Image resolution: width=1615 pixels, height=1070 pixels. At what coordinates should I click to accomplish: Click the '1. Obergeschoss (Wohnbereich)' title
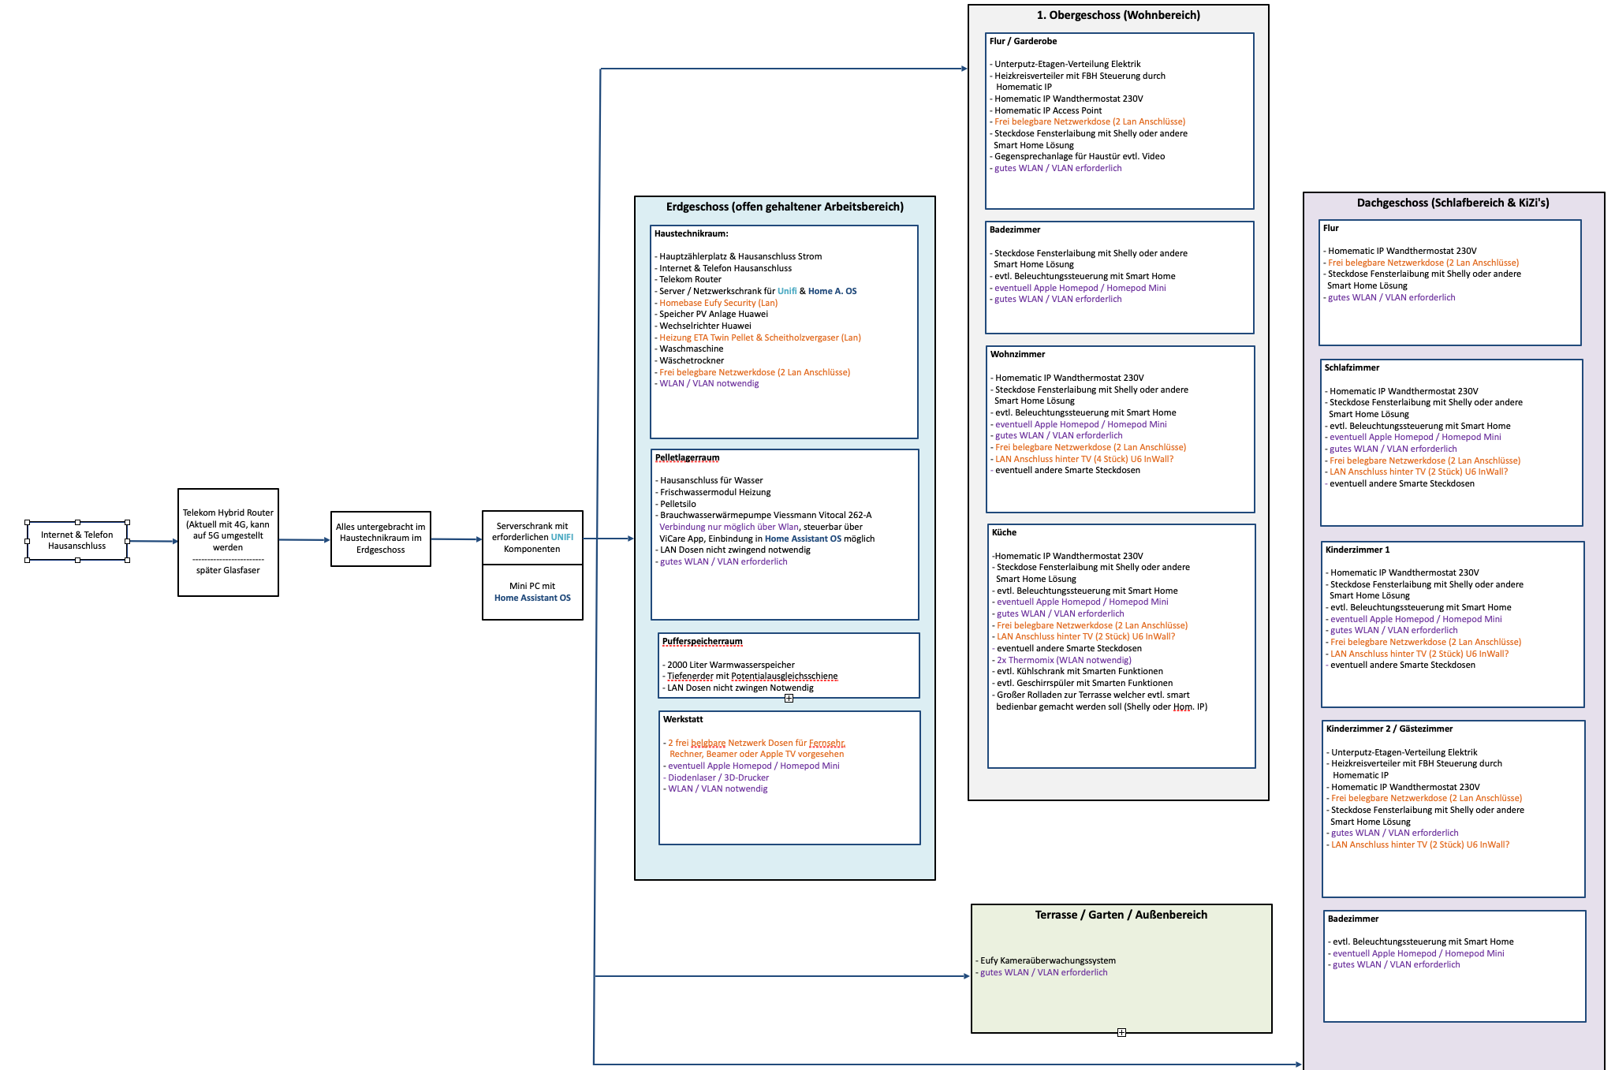click(x=1118, y=15)
